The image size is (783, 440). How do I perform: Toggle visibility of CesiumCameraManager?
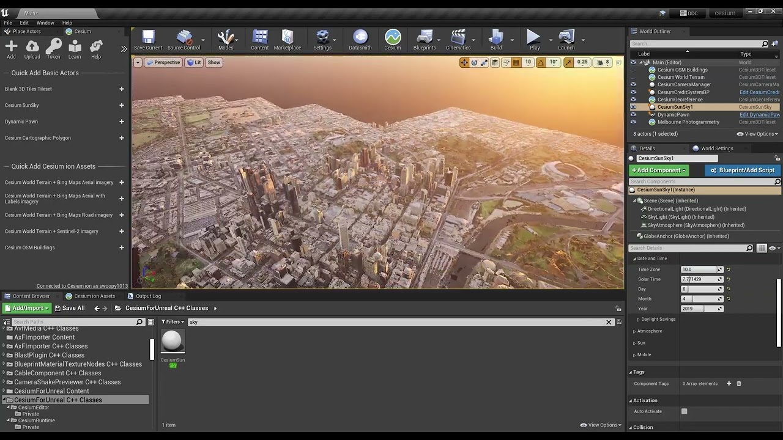tap(633, 84)
